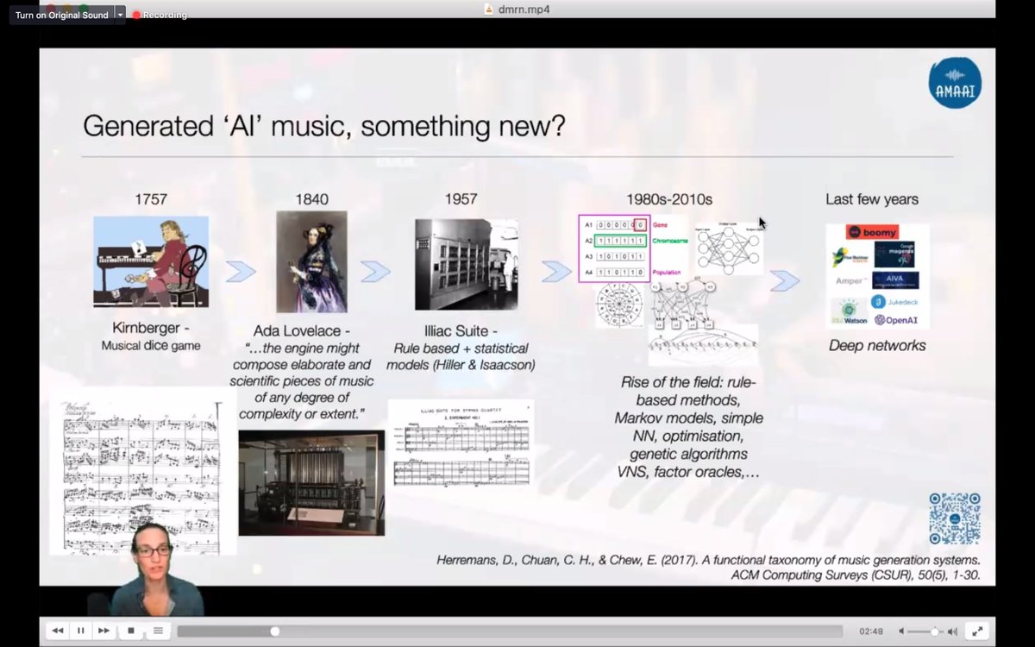The height and width of the screenshot is (647, 1035).
Task: Fast forward the video
Action: pos(103,631)
